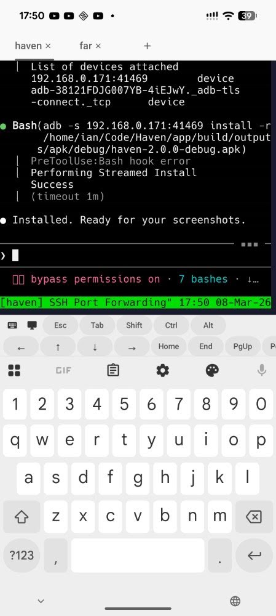Switch to the far session tab
The image size is (276, 616).
tap(85, 46)
